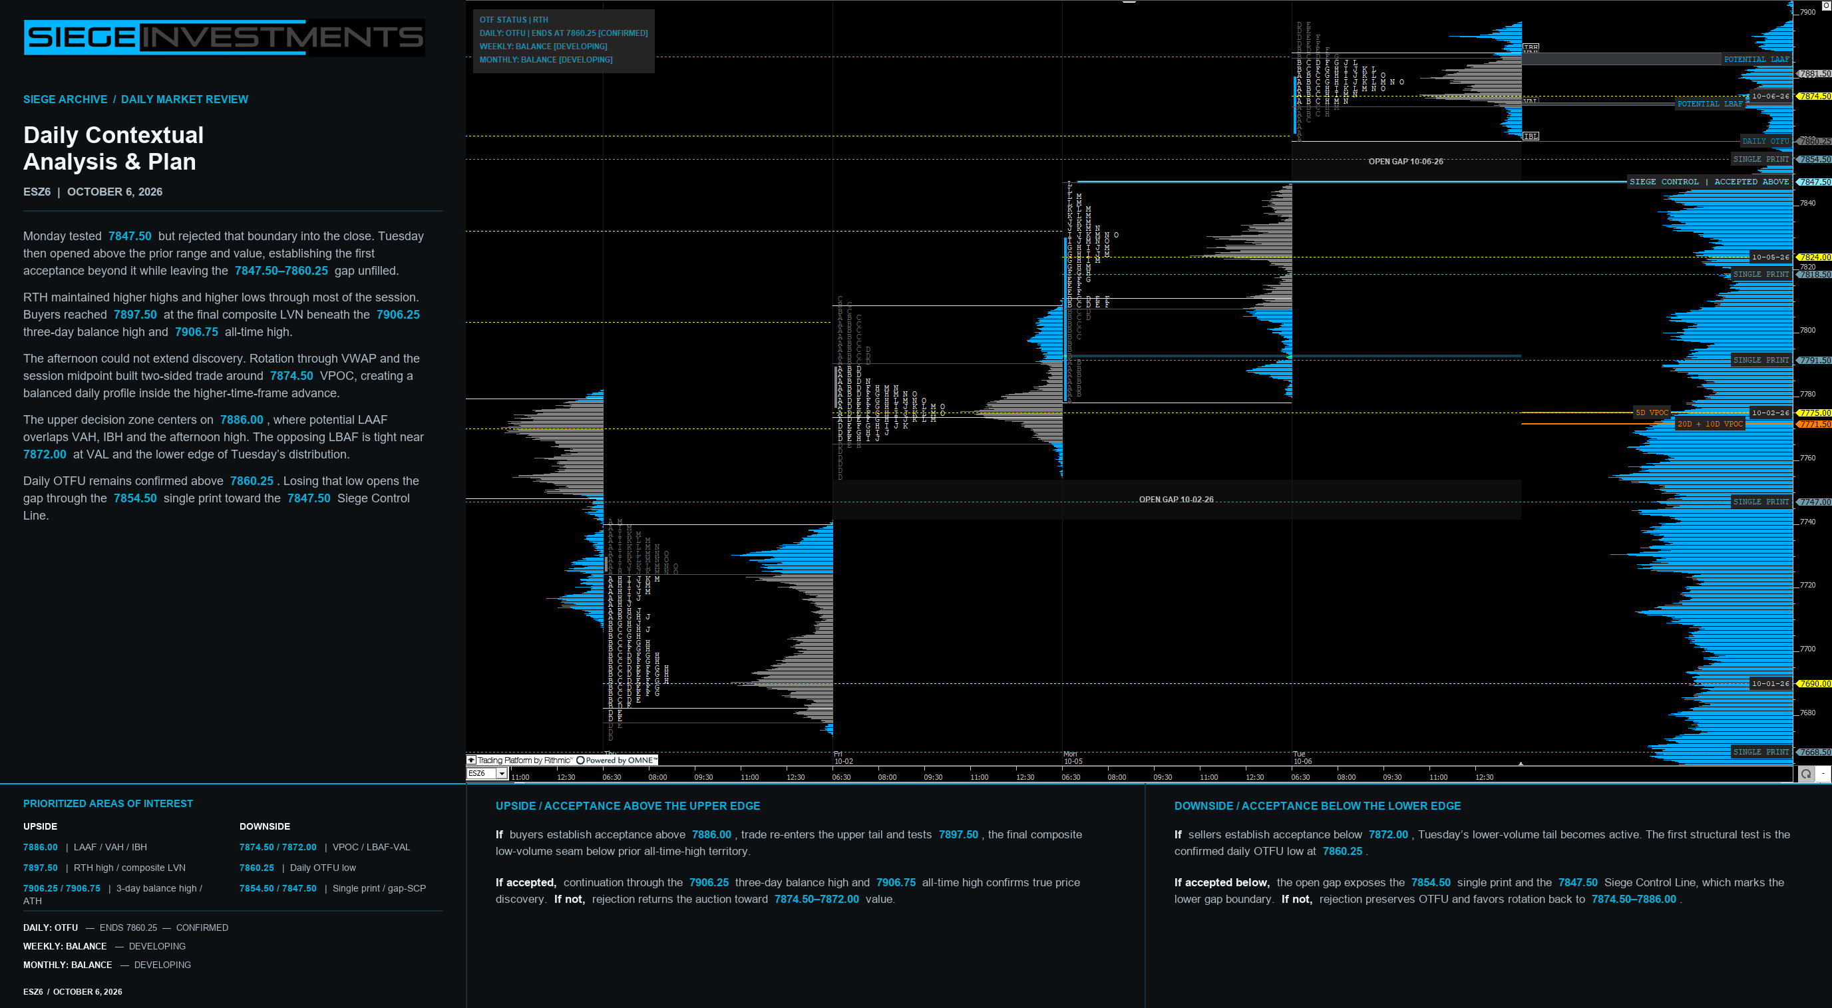The width and height of the screenshot is (1832, 1008).
Task: Click the OTF STATUS | RTH box header
Action: (x=514, y=20)
